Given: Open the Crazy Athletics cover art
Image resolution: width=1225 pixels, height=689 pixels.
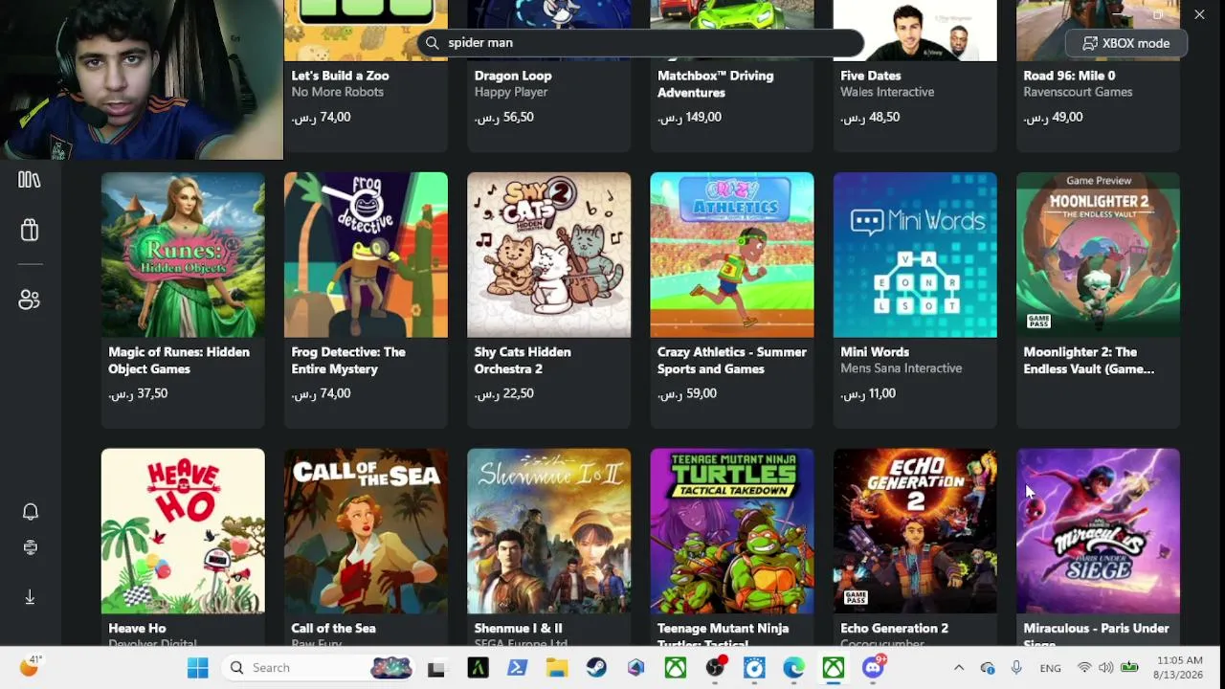Looking at the screenshot, I should 732,255.
